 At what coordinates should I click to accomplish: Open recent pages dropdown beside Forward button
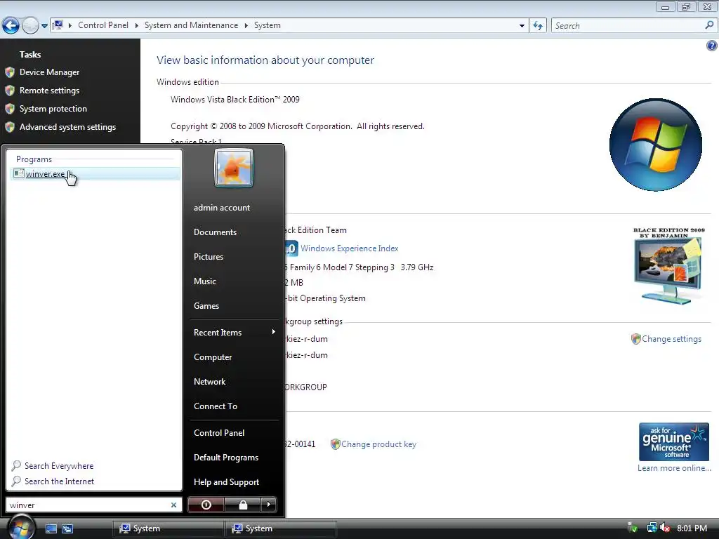coord(44,26)
